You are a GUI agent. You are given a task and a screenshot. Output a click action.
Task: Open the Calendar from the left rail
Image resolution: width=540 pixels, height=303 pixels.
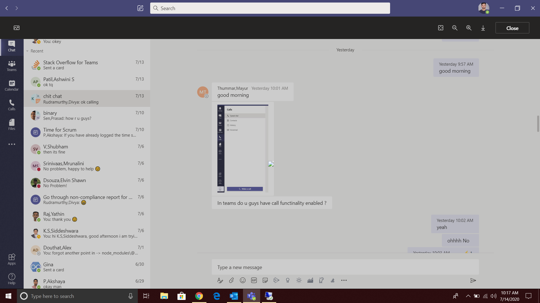pos(12,85)
